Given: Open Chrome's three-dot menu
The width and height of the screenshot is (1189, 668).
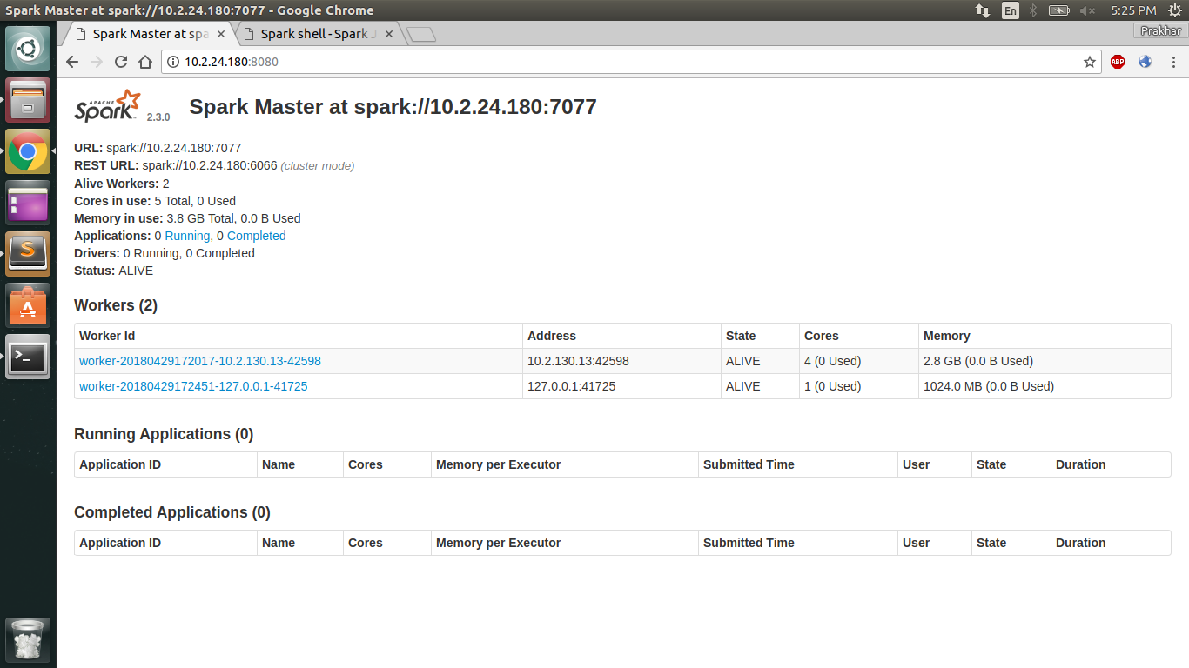Looking at the screenshot, I should (1173, 62).
